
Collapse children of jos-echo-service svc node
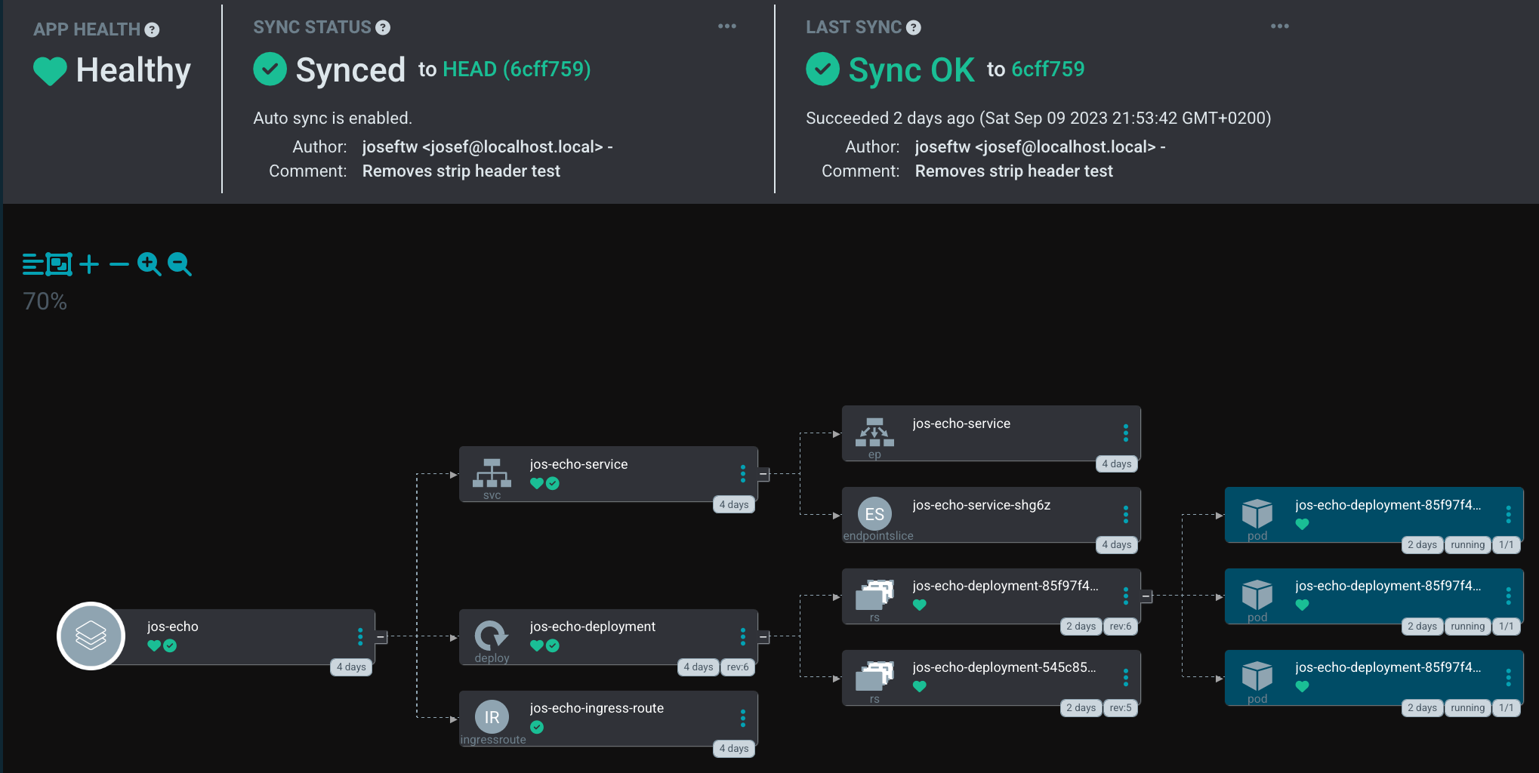tap(763, 474)
